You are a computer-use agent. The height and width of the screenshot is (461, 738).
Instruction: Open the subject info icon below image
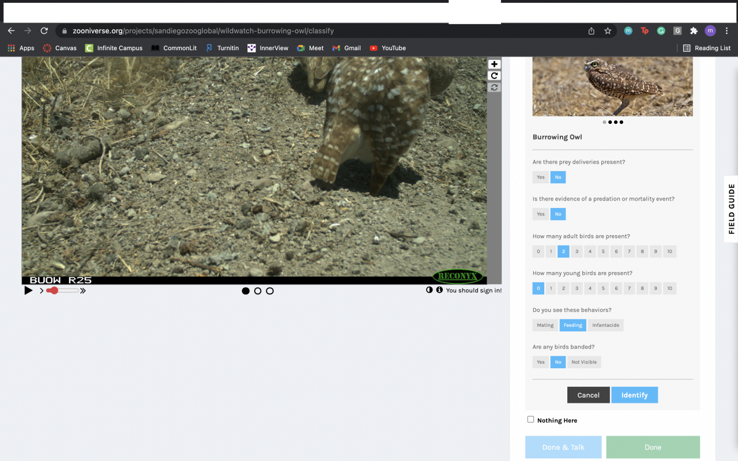click(x=439, y=290)
